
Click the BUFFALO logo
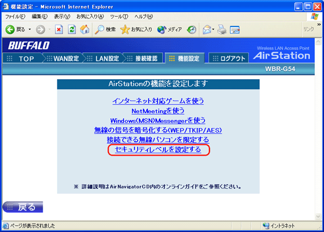29,46
